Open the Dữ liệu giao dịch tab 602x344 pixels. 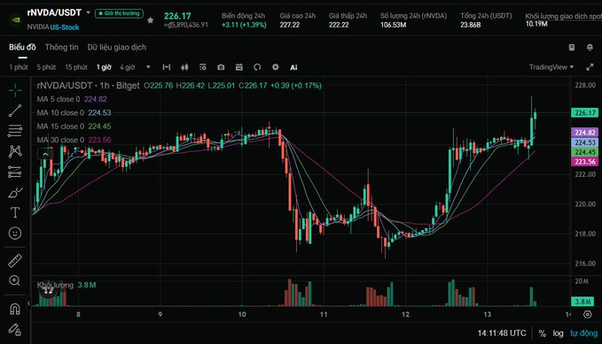(116, 47)
